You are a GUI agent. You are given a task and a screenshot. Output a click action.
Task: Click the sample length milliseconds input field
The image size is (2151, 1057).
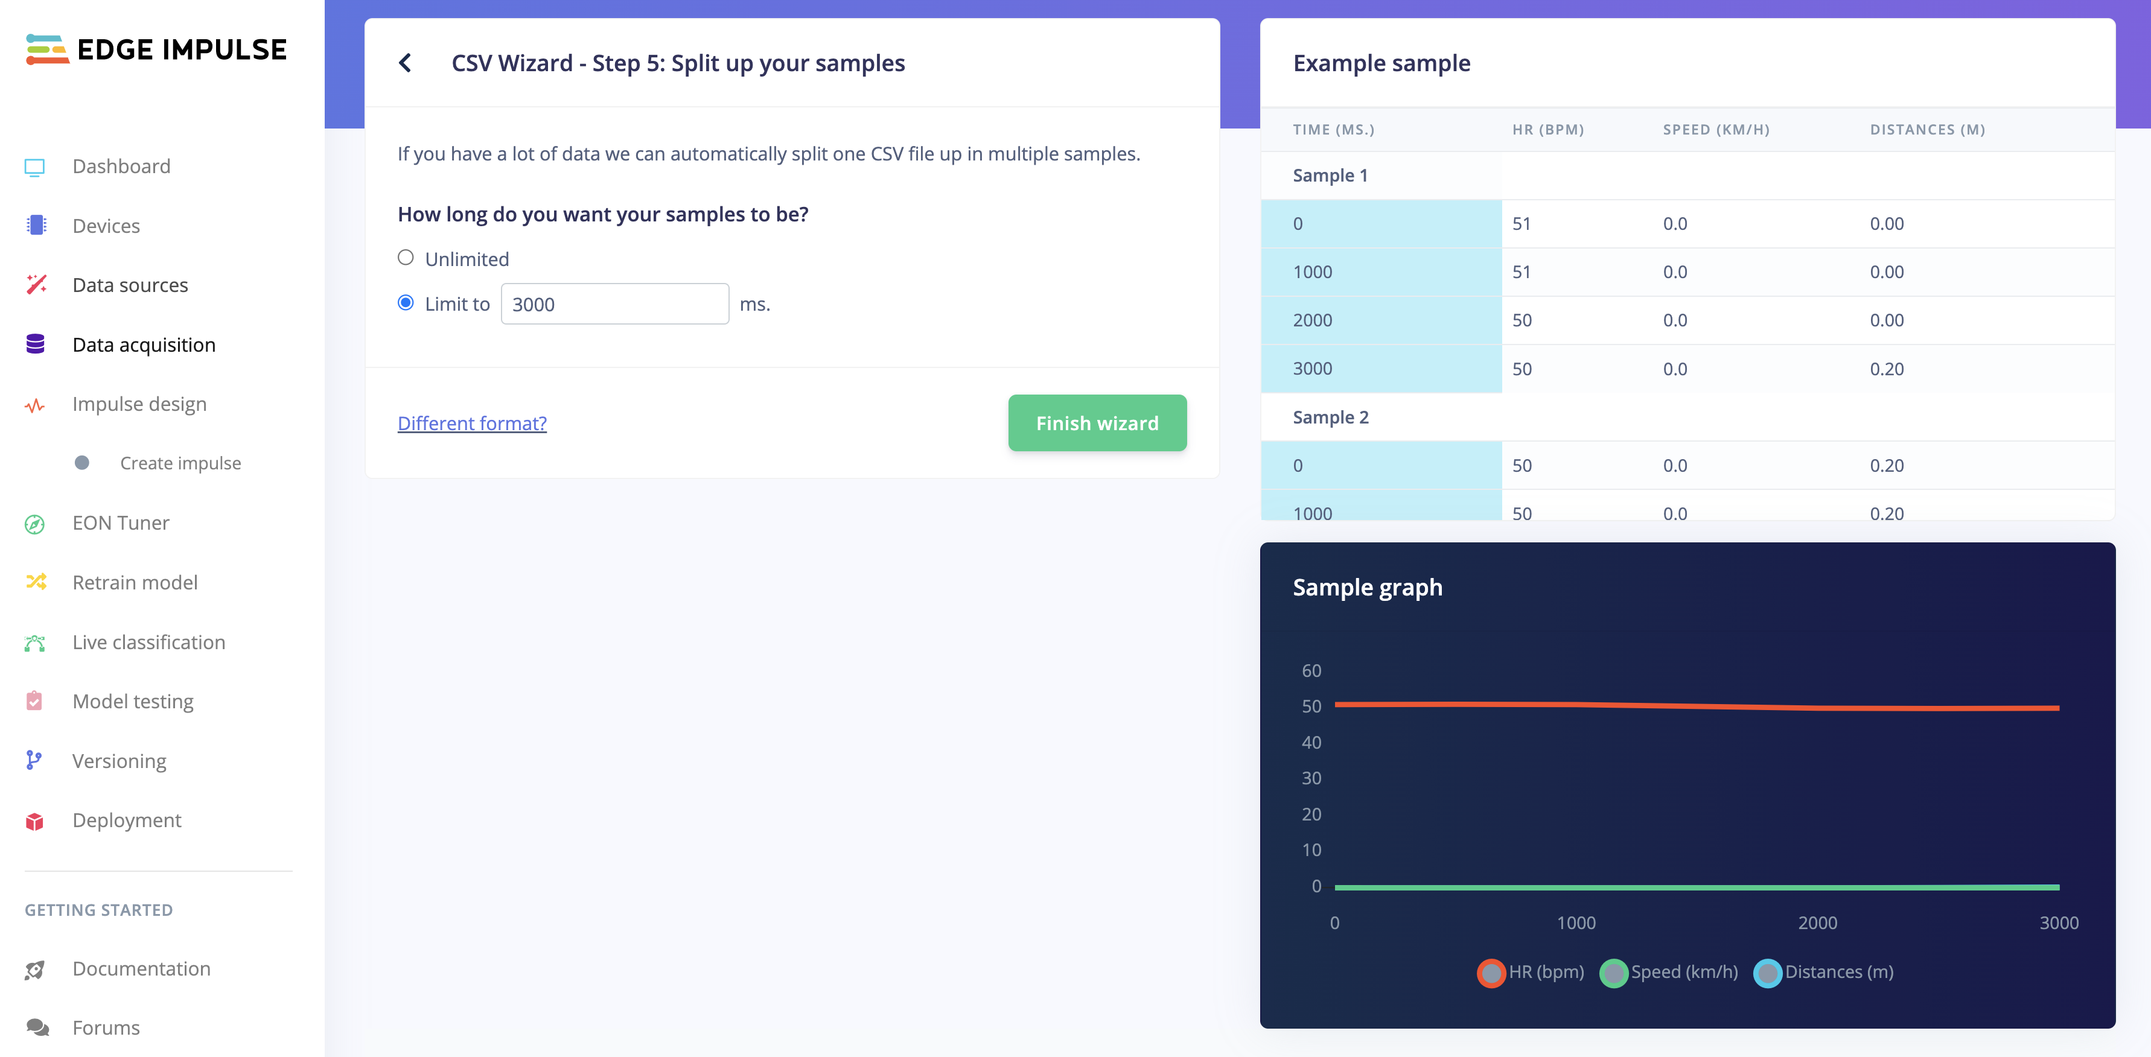[x=614, y=304]
